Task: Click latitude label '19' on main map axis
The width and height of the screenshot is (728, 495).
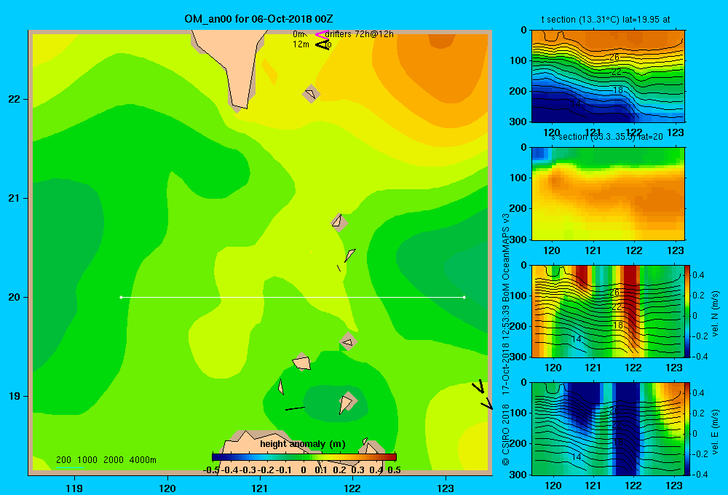Action: click(15, 396)
